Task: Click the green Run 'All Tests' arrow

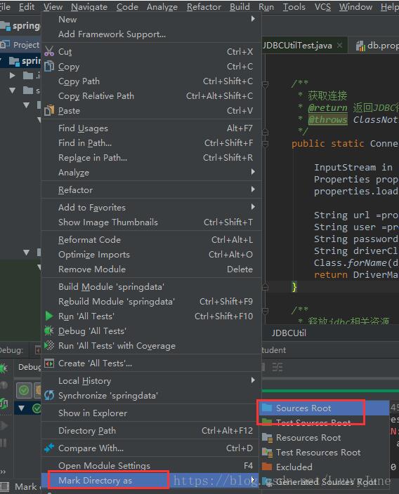Action: [49, 316]
